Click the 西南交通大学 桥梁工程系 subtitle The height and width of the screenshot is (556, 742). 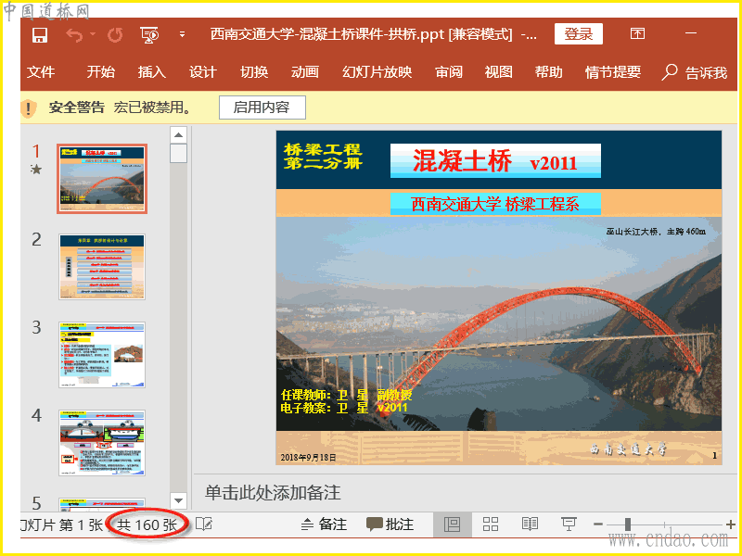pos(495,204)
